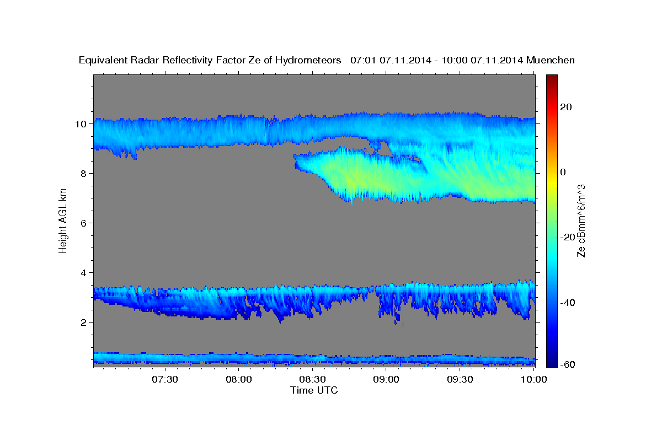Click the '10:00' time tick label
Screen dimensions: 662x441
(534, 379)
